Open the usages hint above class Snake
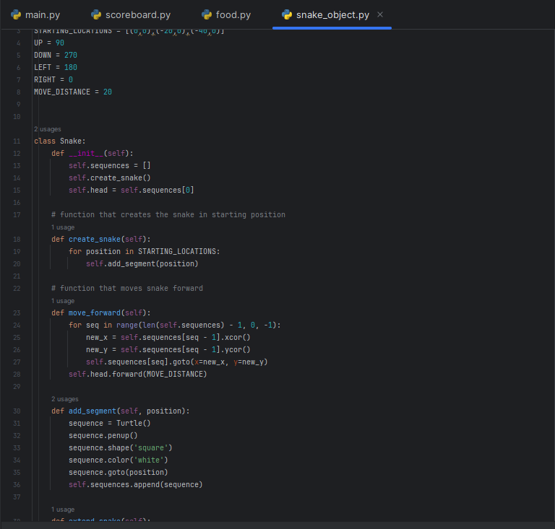The image size is (555, 529). 47,129
